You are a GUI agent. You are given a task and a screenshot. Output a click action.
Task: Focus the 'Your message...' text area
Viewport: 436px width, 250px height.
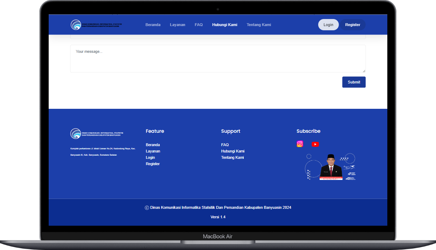click(x=218, y=58)
